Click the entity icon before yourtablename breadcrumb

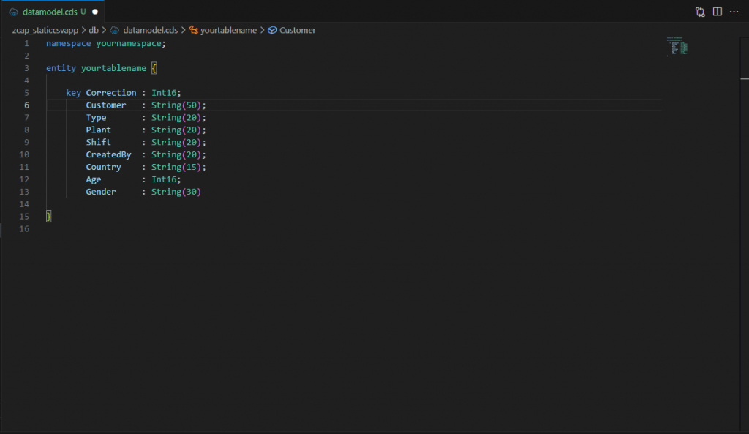point(193,30)
